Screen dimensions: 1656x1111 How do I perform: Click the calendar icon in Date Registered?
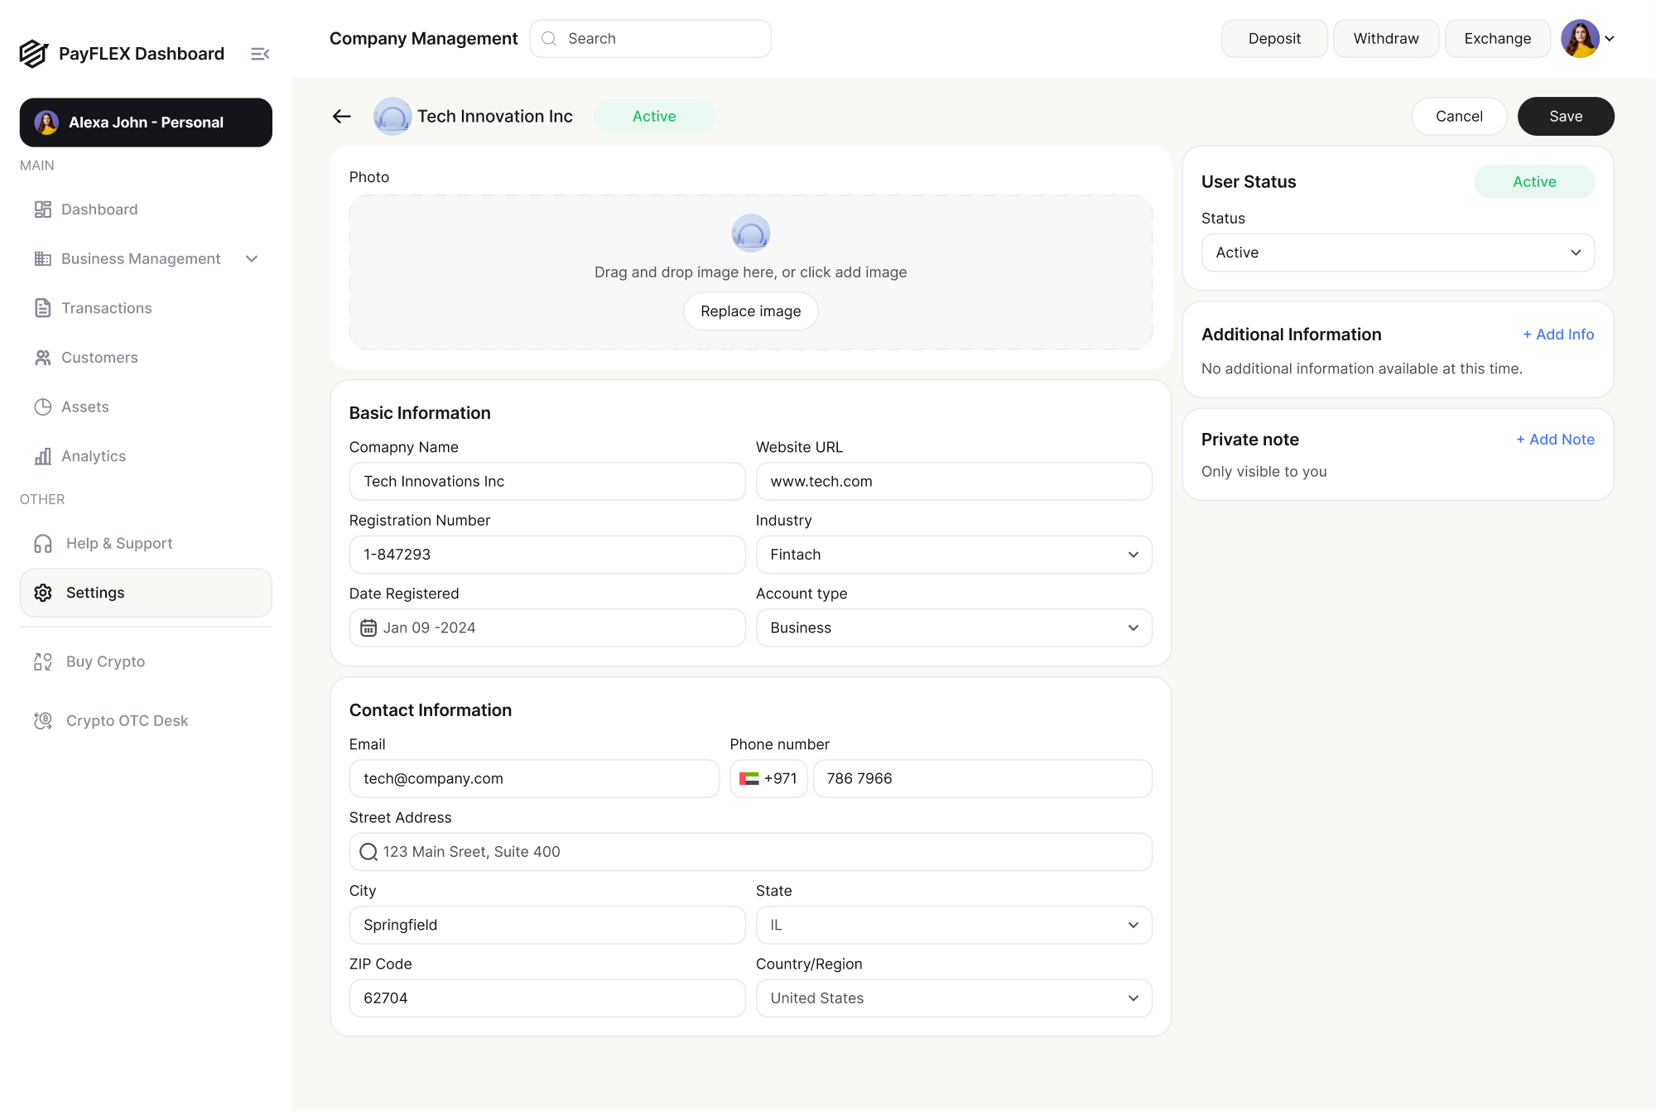pyautogui.click(x=368, y=628)
